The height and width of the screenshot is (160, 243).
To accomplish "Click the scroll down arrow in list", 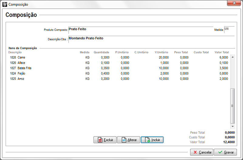I will 233,126.
